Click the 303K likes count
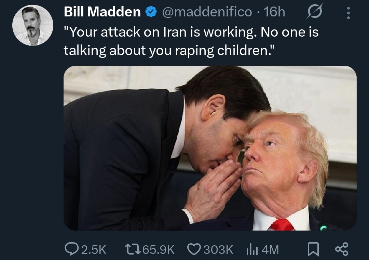 218,250
